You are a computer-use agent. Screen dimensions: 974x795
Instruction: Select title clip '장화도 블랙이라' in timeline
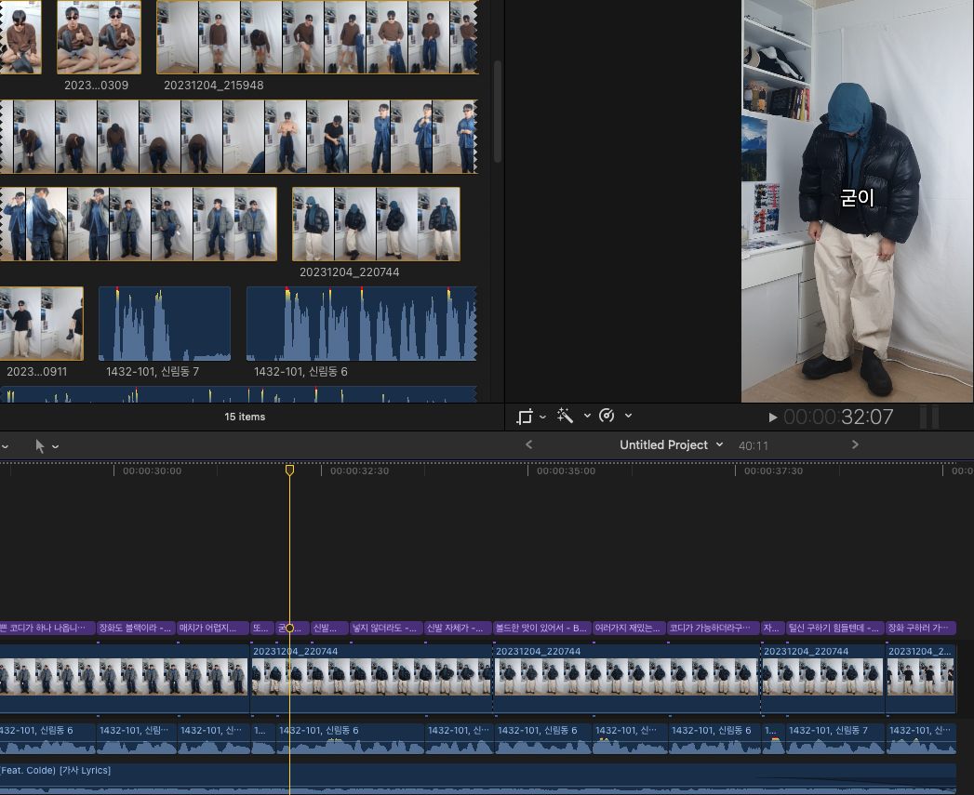tap(136, 629)
